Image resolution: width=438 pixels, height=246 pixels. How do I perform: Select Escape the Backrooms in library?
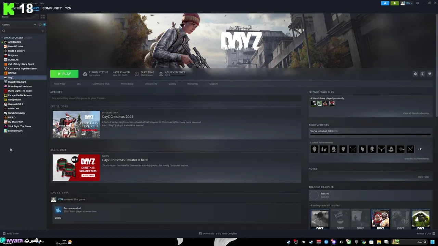click(x=20, y=95)
